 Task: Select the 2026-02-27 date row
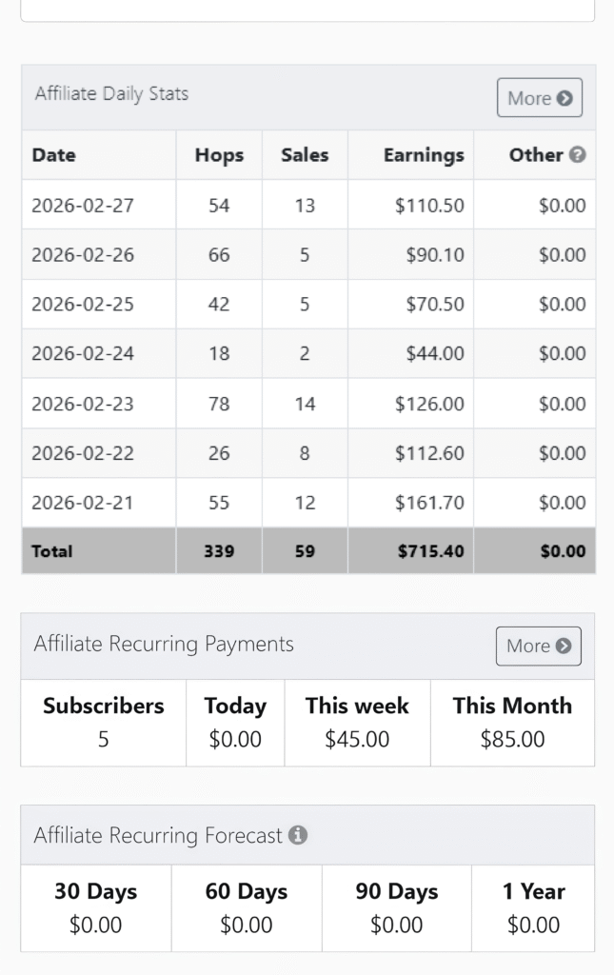click(x=83, y=205)
